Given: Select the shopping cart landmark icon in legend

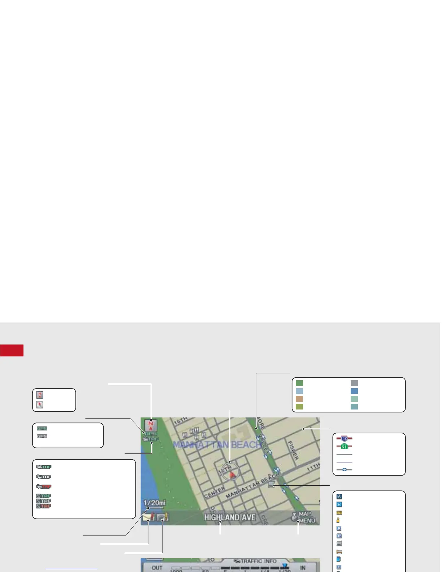Looking at the screenshot, I should point(339,544).
